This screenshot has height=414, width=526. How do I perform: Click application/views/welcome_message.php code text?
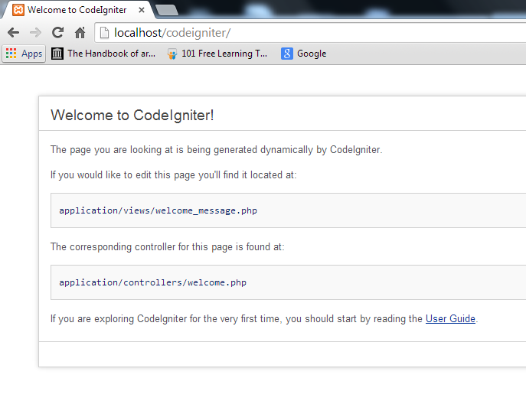pos(158,210)
